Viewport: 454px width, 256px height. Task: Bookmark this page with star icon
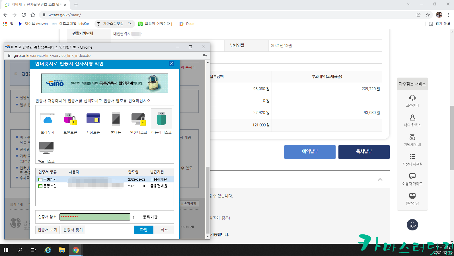(x=428, y=15)
